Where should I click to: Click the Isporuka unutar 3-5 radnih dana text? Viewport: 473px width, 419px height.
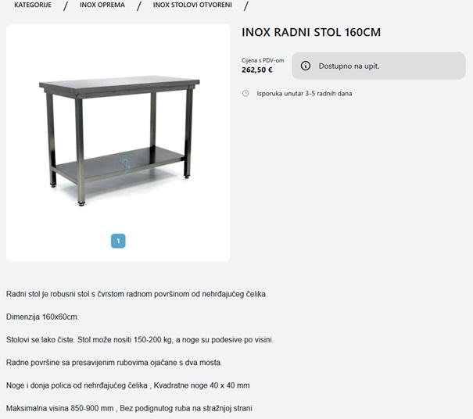point(304,94)
